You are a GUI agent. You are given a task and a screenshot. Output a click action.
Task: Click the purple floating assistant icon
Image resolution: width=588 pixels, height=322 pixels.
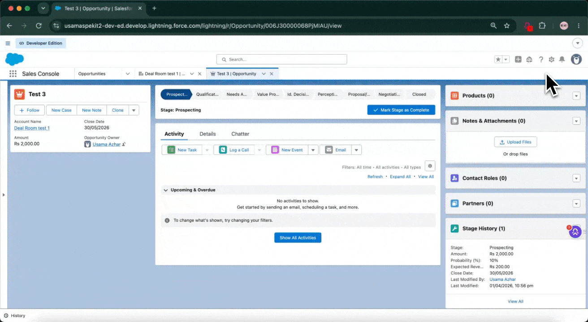575,232
